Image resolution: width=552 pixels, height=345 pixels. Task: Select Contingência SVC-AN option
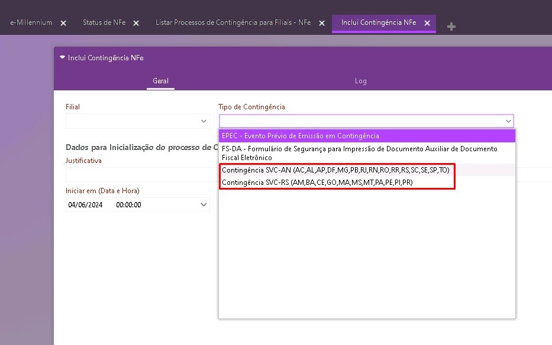[x=367, y=170]
